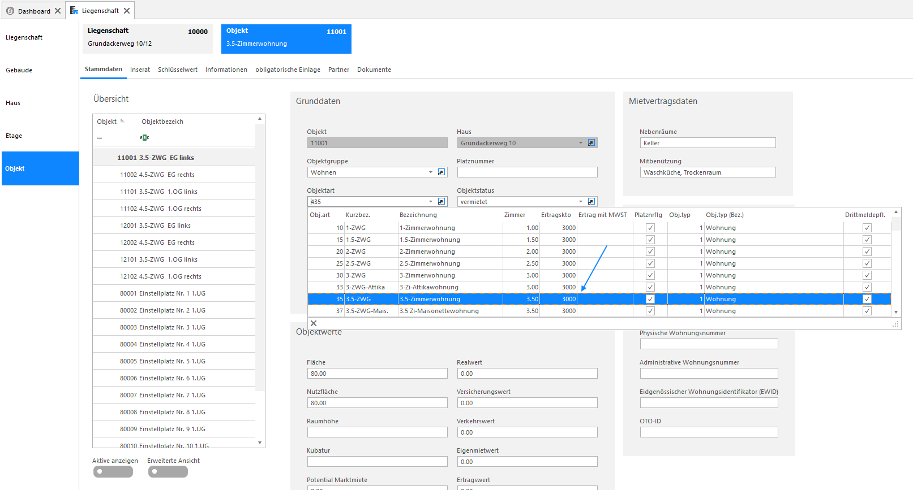The width and height of the screenshot is (913, 490).
Task: Open lookup icon next to Haus field
Action: (591, 143)
